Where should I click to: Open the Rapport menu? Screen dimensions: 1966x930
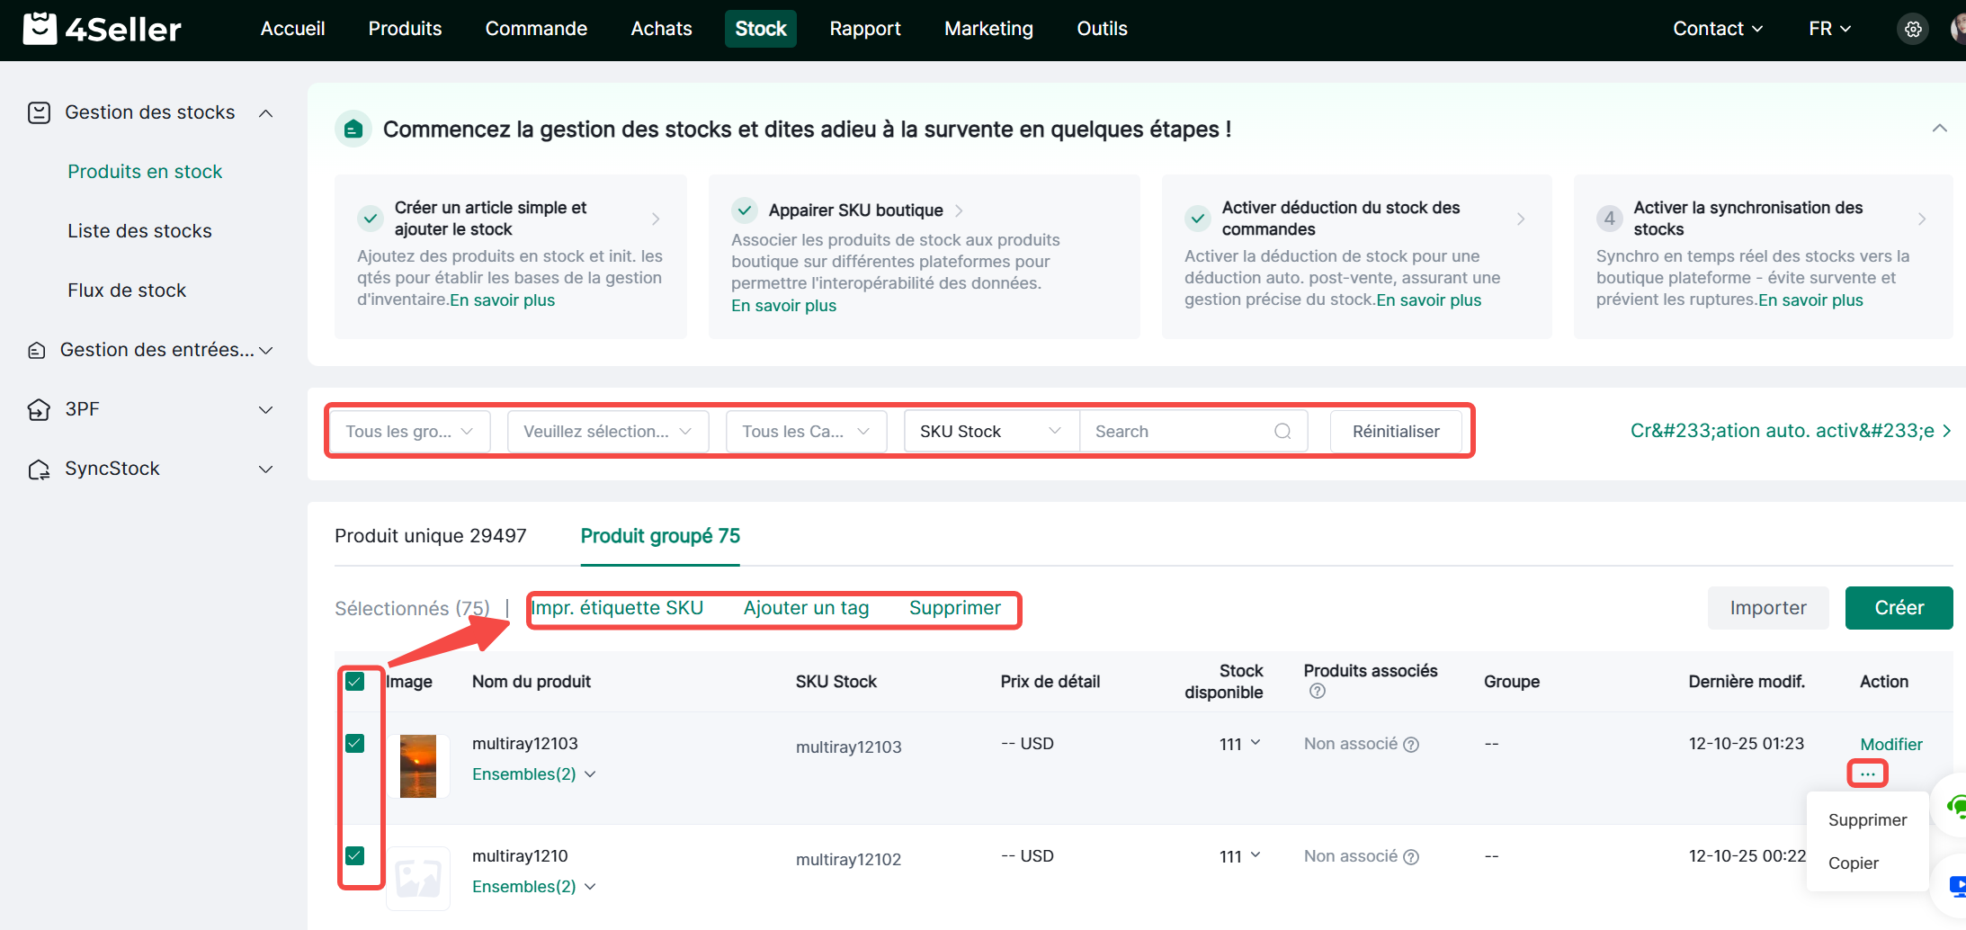pos(864,29)
